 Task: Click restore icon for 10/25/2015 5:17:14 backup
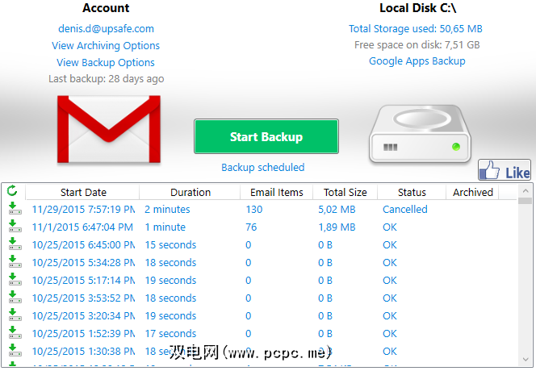pyautogui.click(x=14, y=281)
